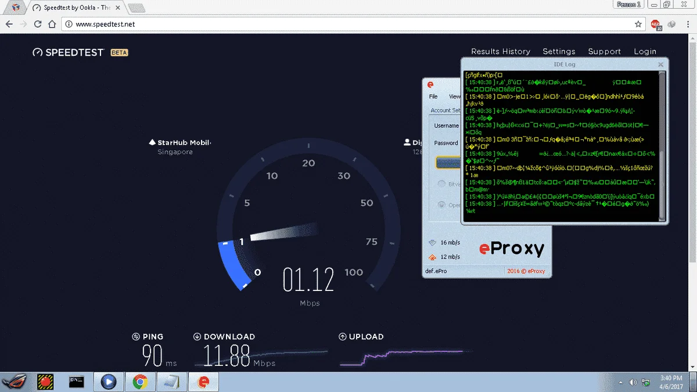This screenshot has width=697, height=392.
Task: Click the download arrow icon beside DOWNLOAD
Action: 197,337
